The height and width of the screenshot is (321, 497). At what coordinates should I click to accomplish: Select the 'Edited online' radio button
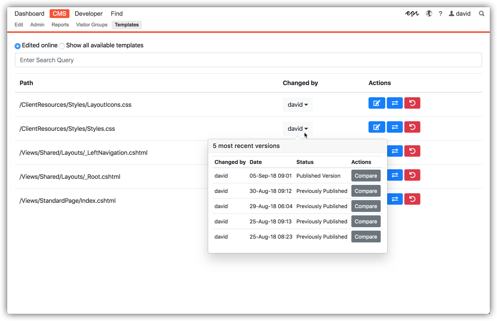(18, 46)
